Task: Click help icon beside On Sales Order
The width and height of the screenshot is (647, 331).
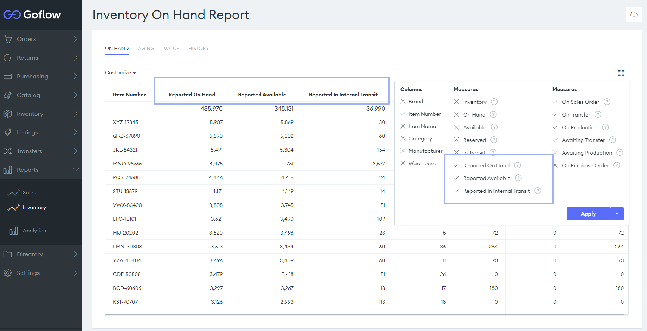Action: click(607, 102)
